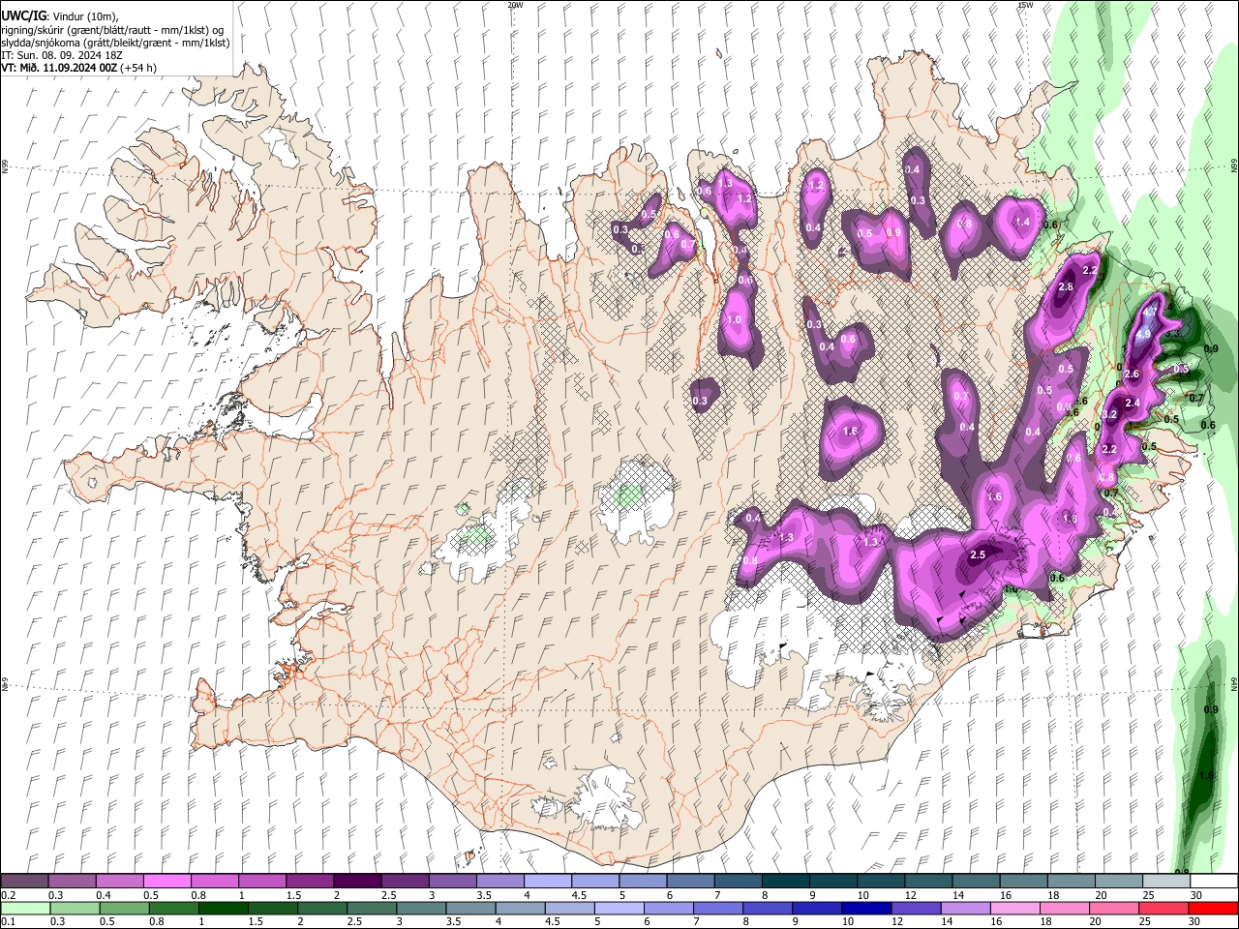Click the 64N latitude label on the right edge
The width and height of the screenshot is (1239, 929).
click(x=1234, y=683)
